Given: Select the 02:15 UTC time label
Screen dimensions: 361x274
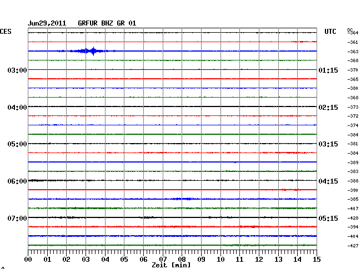Looking at the screenshot, I should pyautogui.click(x=328, y=108).
